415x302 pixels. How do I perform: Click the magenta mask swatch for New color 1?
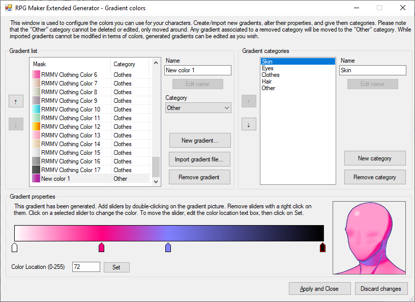[x=36, y=178]
